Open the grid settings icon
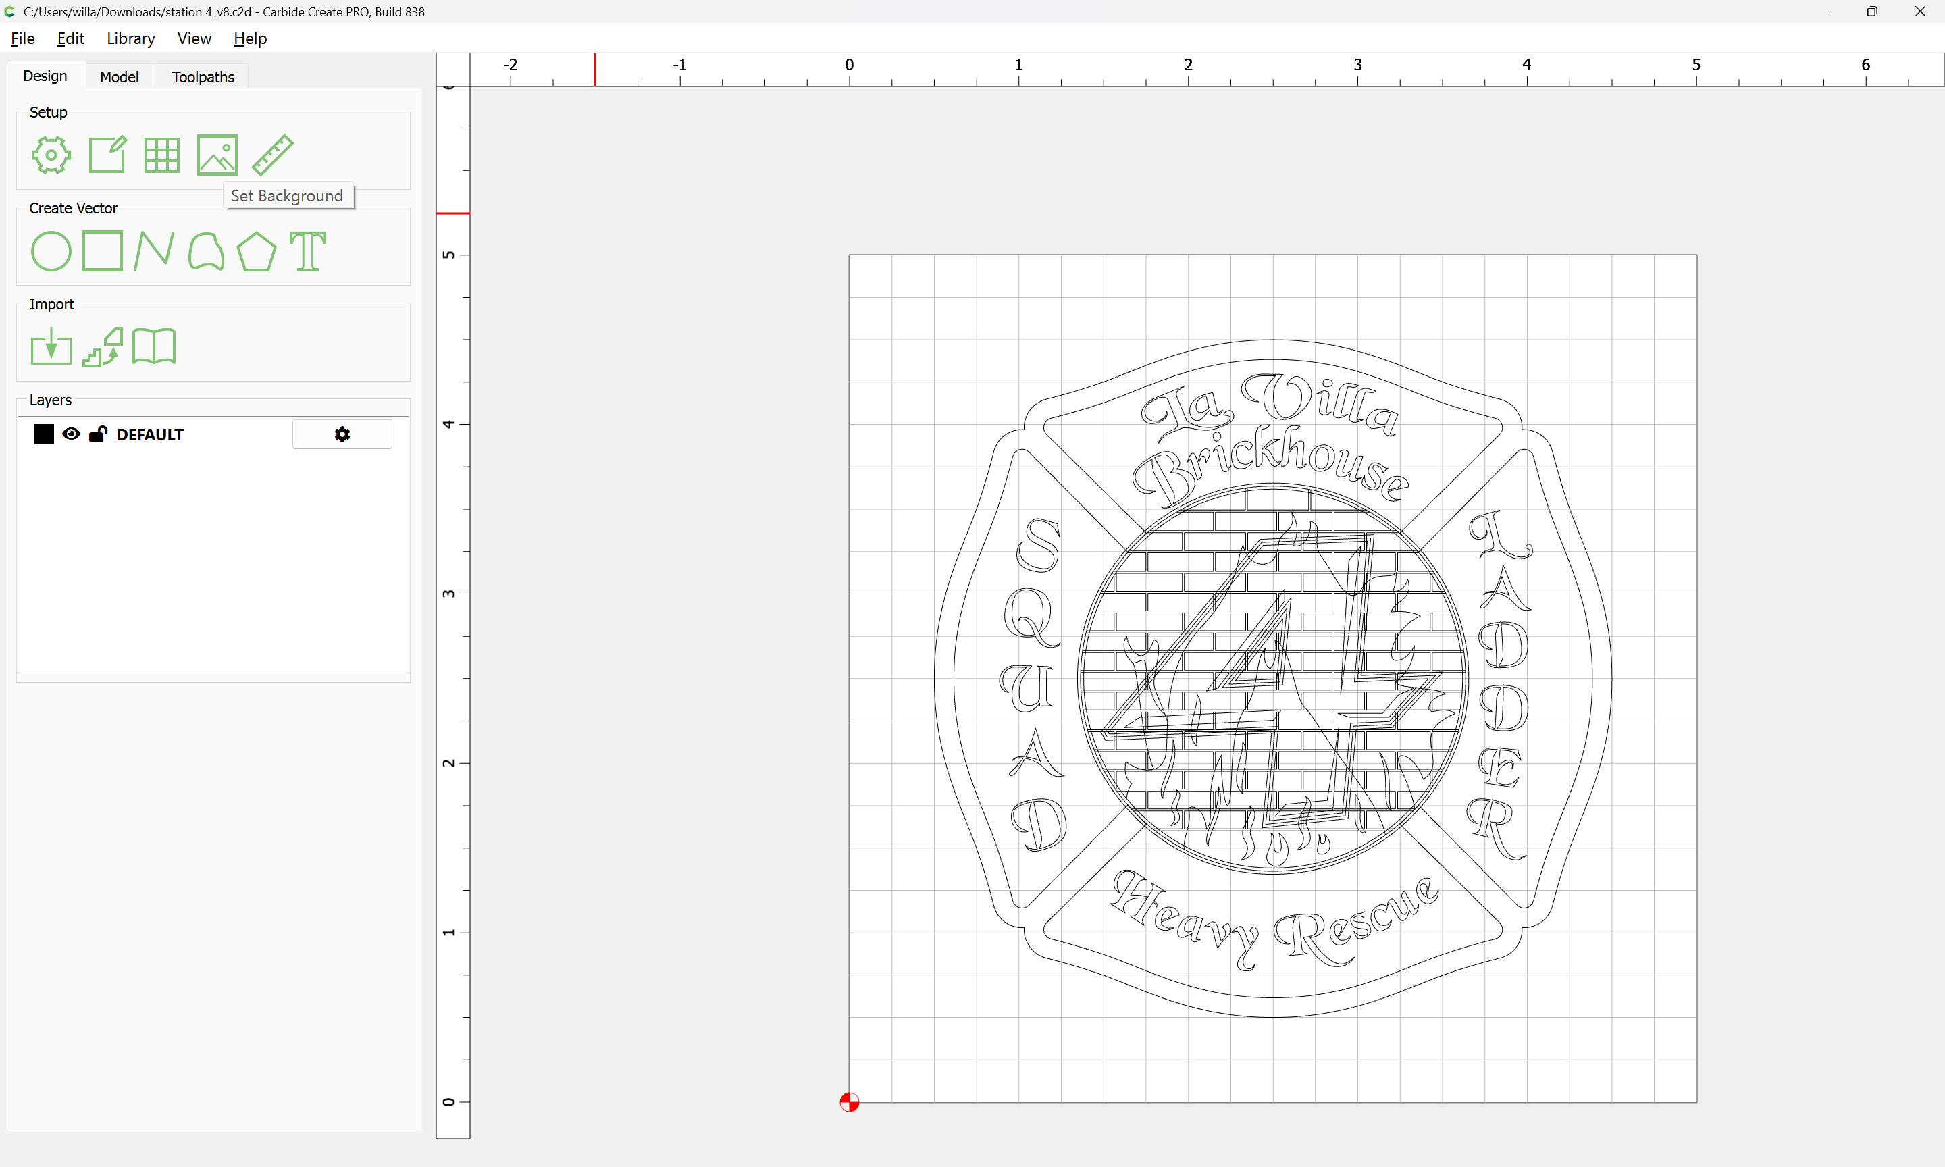This screenshot has height=1167, width=1945. (162, 155)
